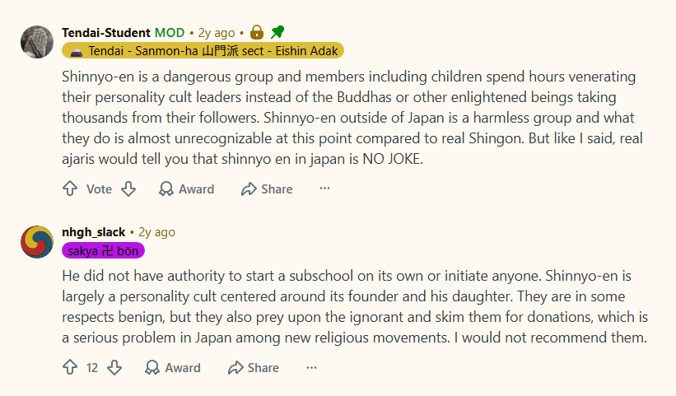
Task: Click the 2y ago timestamp of nhgh_slack
Action: pos(156,232)
